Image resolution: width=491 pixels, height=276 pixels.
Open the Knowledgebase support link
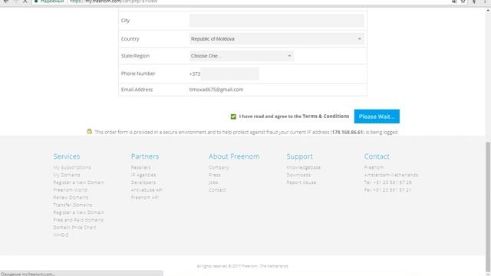coord(304,167)
